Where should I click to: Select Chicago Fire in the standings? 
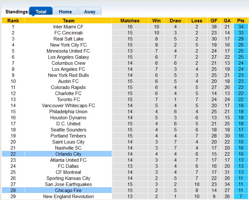[68, 190]
